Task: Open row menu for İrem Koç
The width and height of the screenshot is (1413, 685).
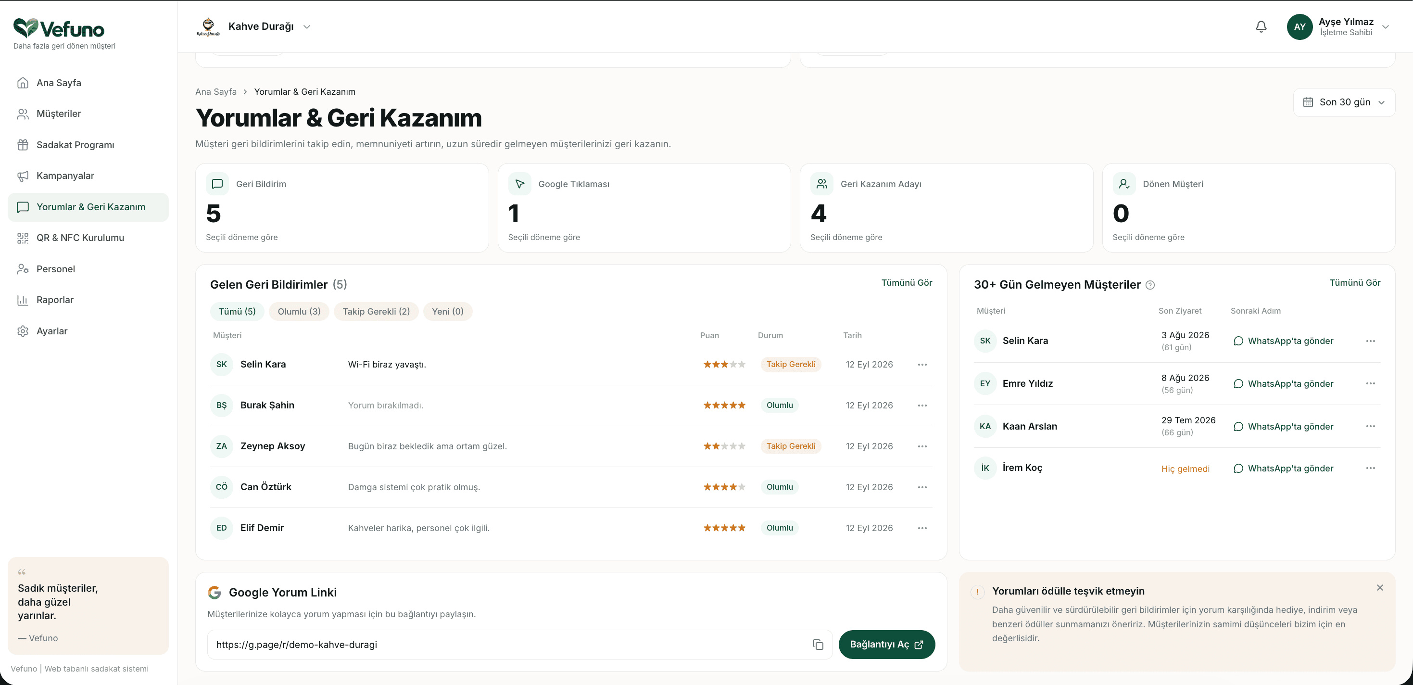Action: pos(1370,468)
